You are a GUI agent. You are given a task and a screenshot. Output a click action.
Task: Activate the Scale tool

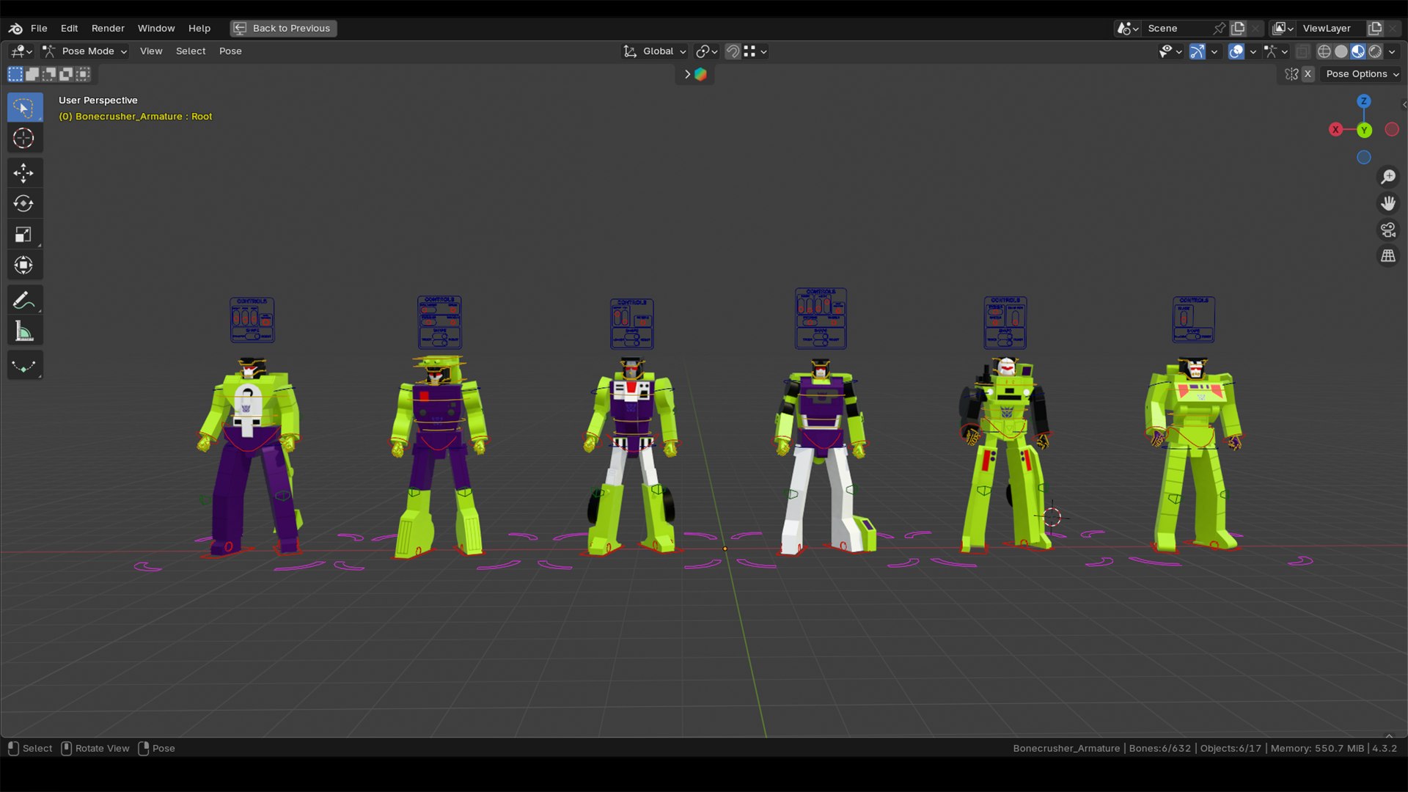[x=24, y=234]
